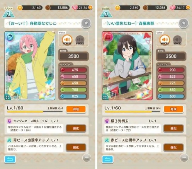192x169 pixels.
Task: Add stamina with the plus icon on right screen
Action: 188,7
